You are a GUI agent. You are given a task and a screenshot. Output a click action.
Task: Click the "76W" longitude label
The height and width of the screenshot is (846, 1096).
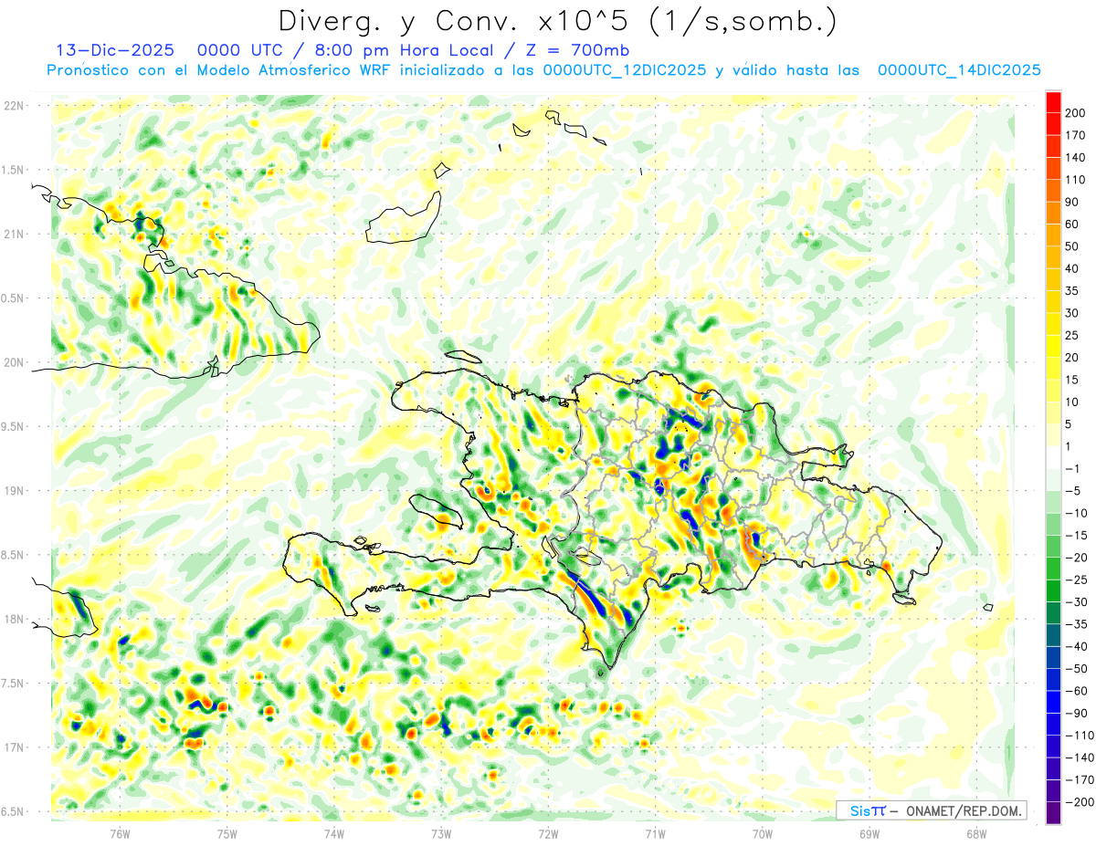coord(120,833)
